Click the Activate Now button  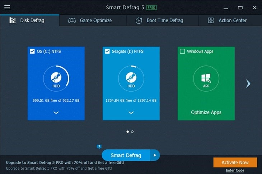tap(235, 163)
